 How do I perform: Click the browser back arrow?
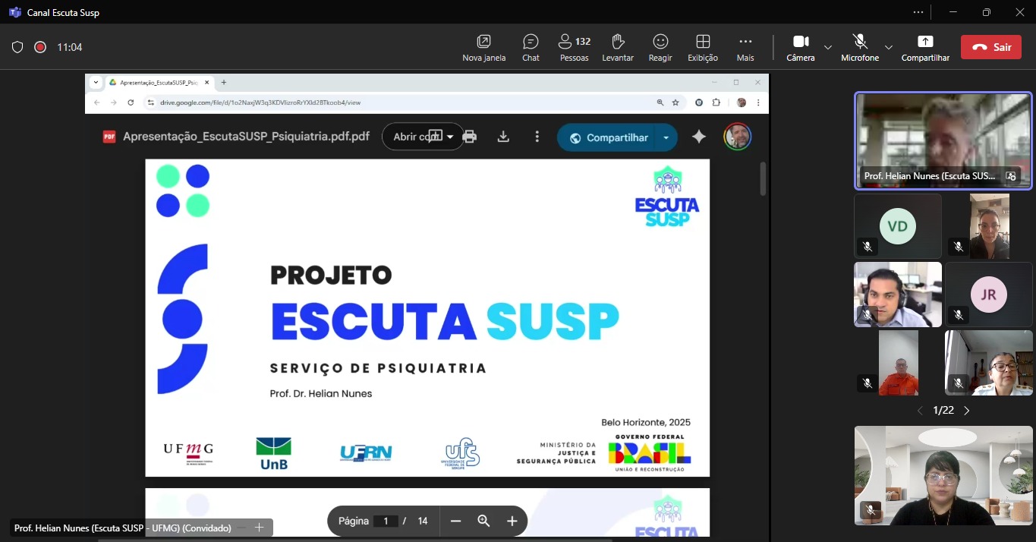click(96, 102)
